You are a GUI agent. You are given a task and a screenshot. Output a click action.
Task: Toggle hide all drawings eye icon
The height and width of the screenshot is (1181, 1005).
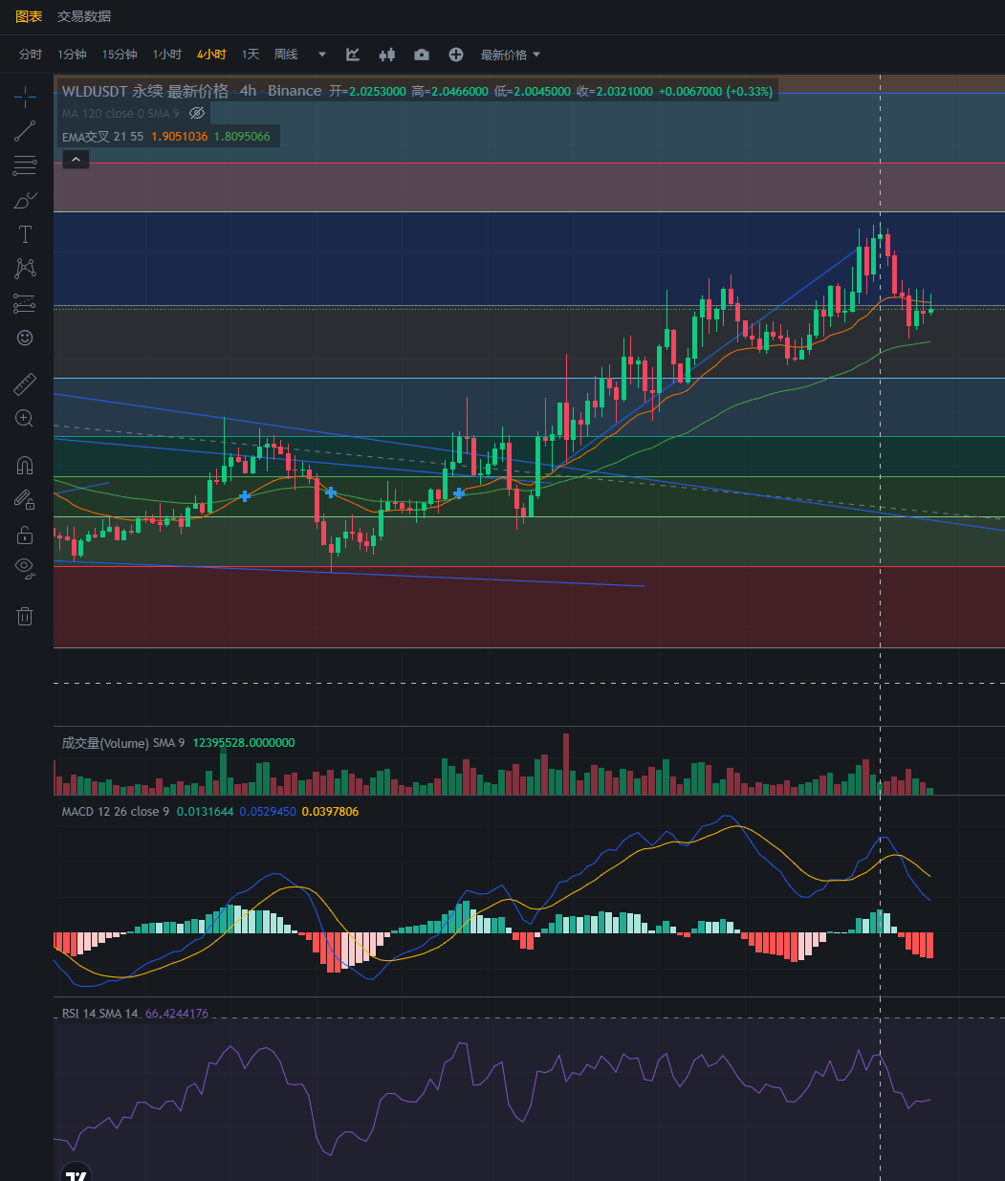coord(25,568)
